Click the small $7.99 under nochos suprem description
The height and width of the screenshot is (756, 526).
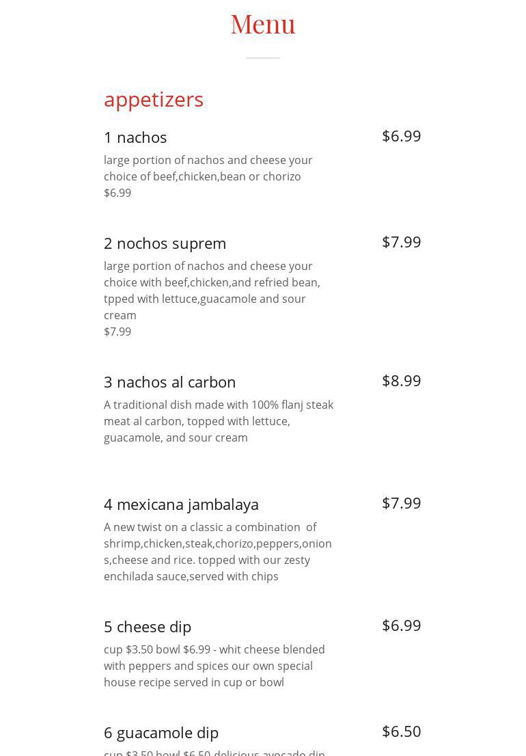pyautogui.click(x=117, y=332)
